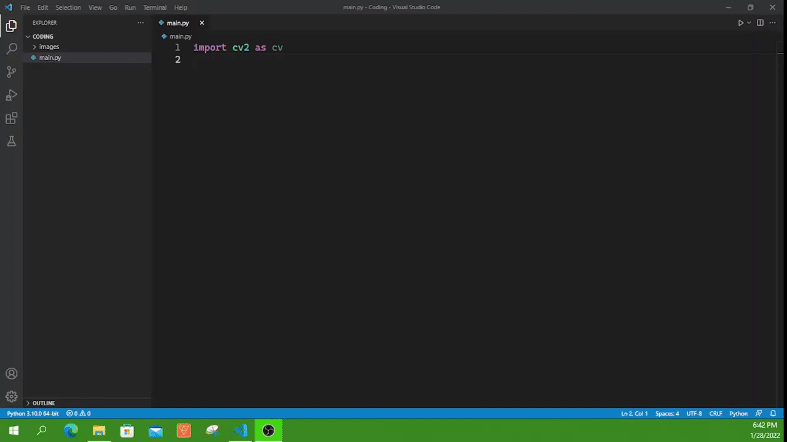
Task: Switch to the main.py editor tab
Action: 178,23
